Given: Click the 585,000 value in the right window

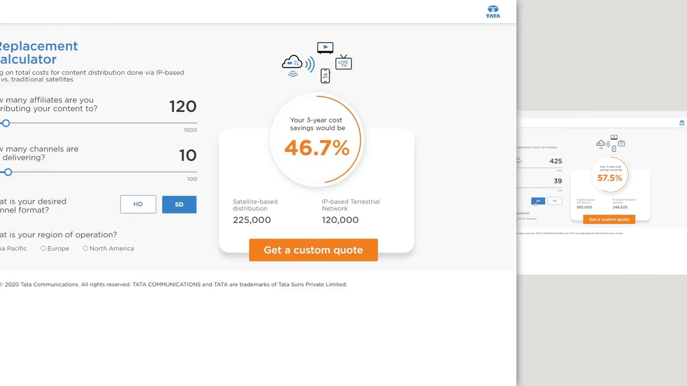Looking at the screenshot, I should tap(584, 207).
